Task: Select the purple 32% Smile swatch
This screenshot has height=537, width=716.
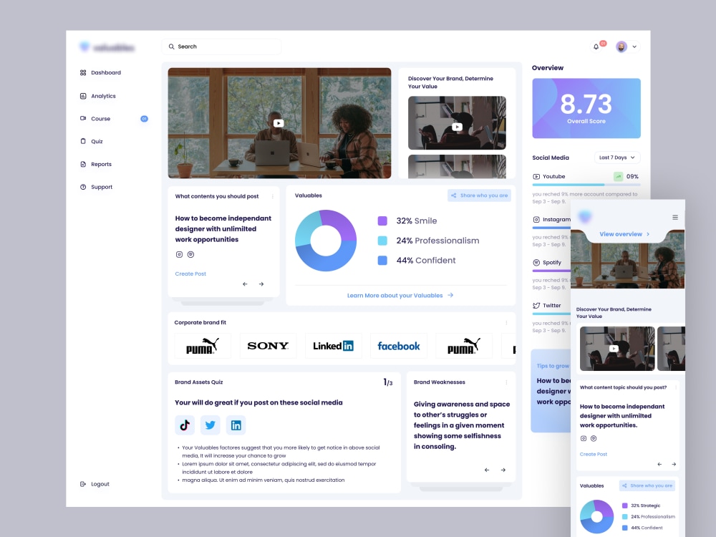Action: (x=382, y=221)
